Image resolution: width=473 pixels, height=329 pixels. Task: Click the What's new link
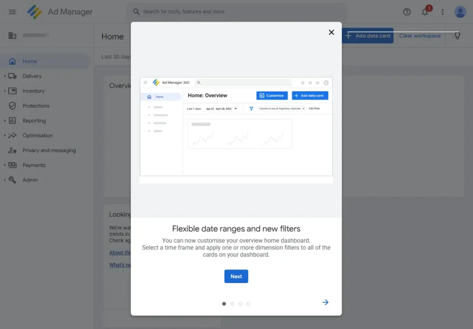click(120, 265)
